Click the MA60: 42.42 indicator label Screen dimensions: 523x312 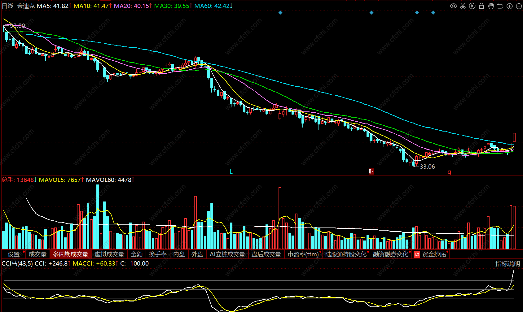coord(213,6)
